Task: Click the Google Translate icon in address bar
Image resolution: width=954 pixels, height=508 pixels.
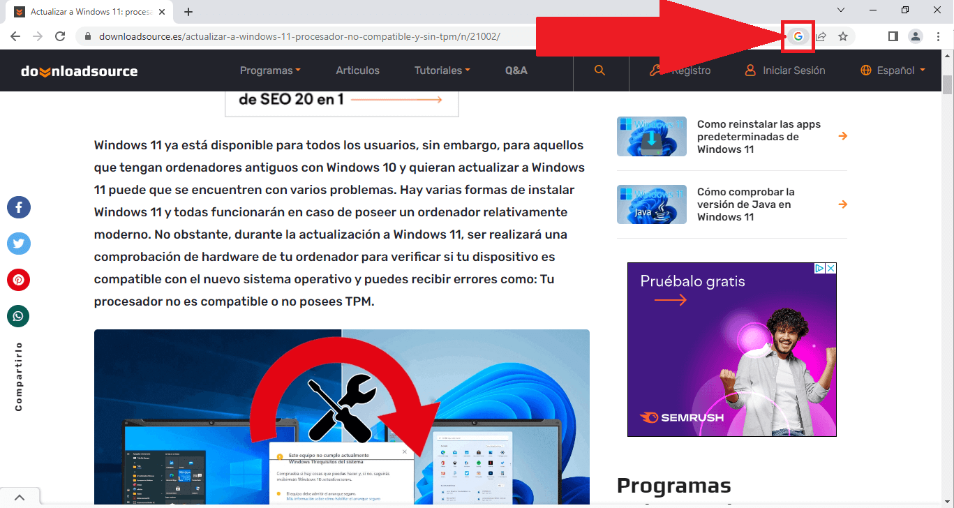Action: pos(798,36)
